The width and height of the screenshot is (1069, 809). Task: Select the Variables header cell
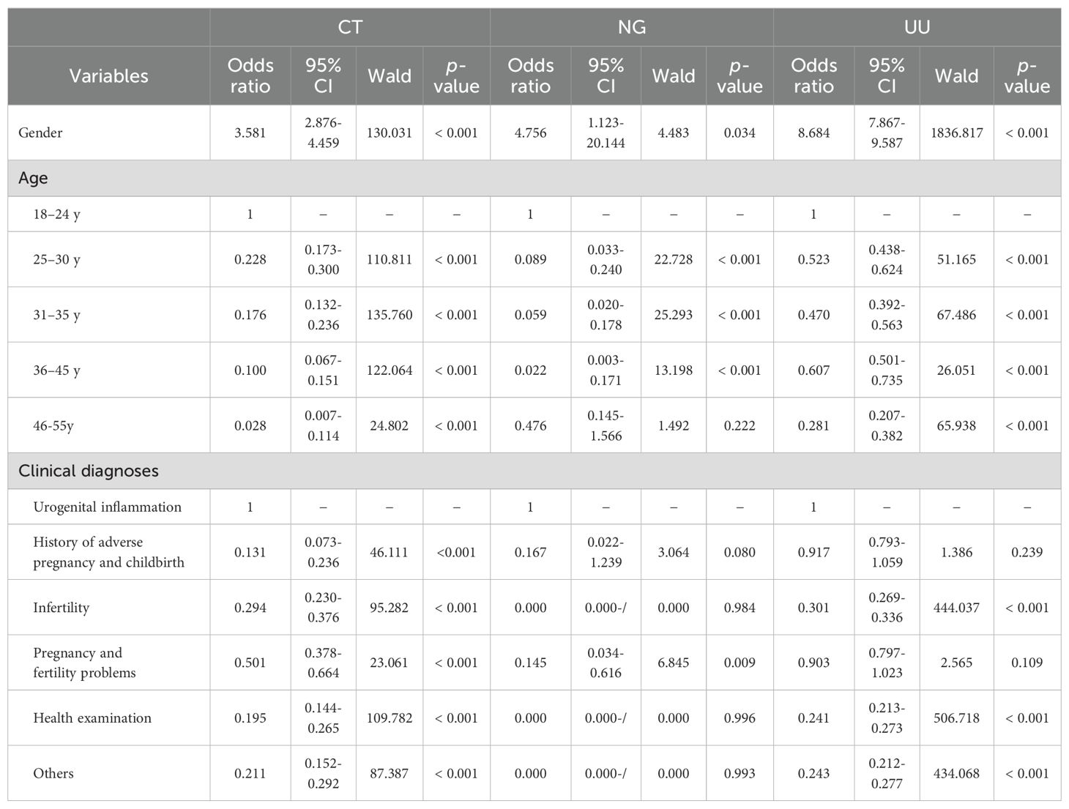click(x=109, y=75)
